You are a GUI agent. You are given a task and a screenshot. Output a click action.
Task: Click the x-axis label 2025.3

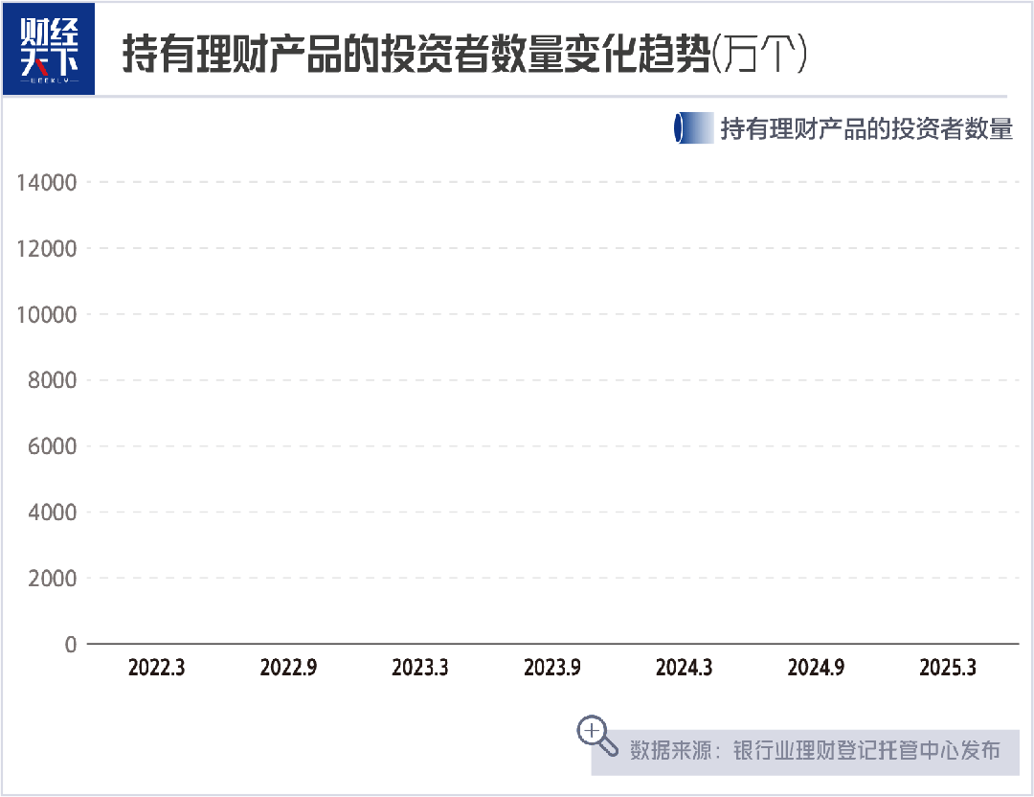coord(948,668)
